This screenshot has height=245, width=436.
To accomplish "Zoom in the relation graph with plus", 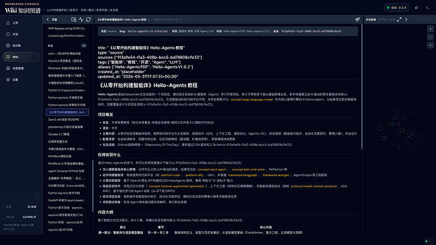I will (430, 29).
